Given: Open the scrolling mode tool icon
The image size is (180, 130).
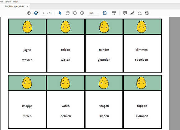Looking at the screenshot, I should click(114, 13).
